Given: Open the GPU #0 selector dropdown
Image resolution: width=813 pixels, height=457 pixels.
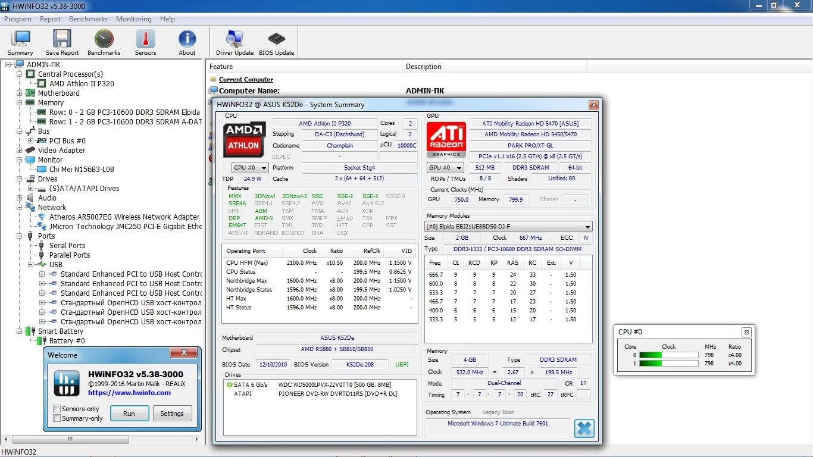Looking at the screenshot, I should (446, 168).
